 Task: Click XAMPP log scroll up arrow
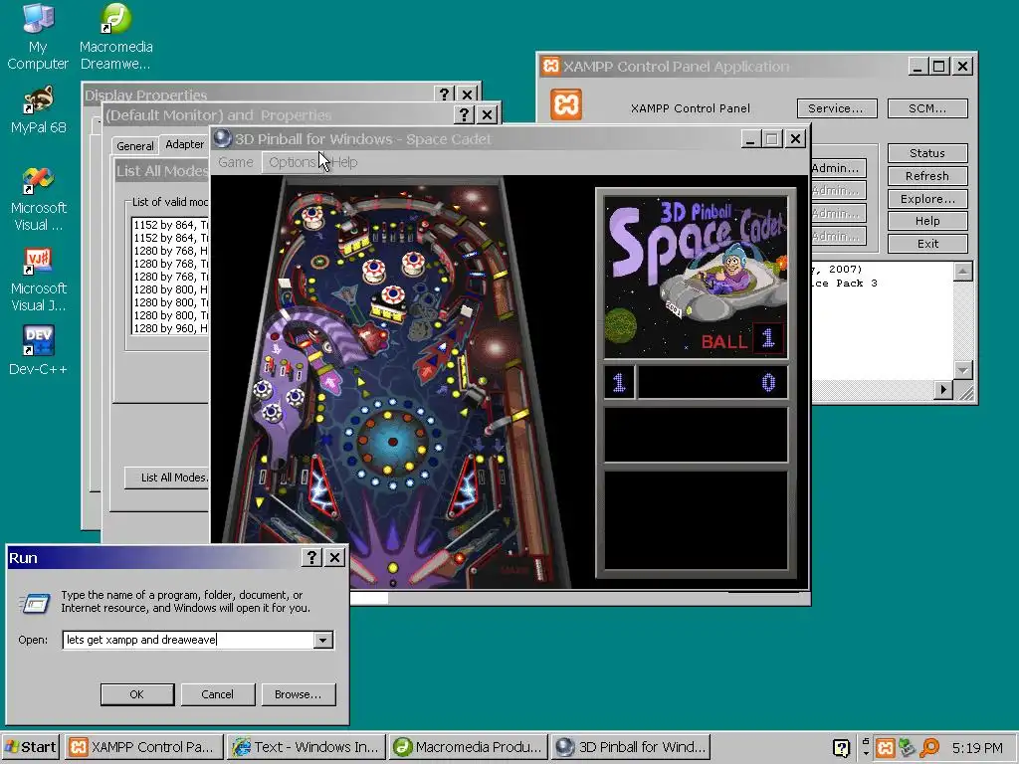(x=963, y=271)
